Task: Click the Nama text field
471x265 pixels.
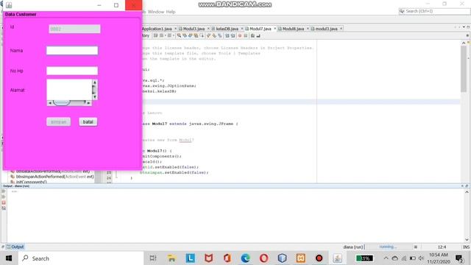Action: [x=72, y=51]
